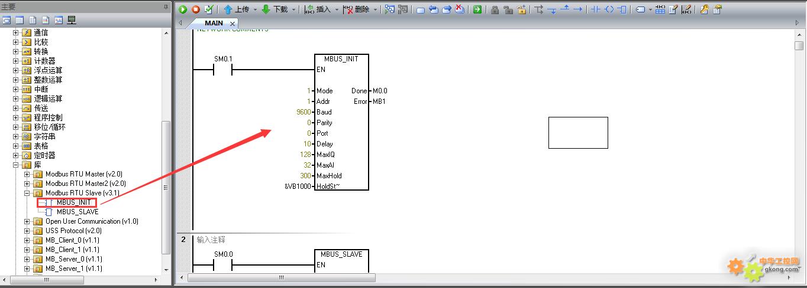Viewport: 807px width, 288px height.
Task: Select the MBUS_SLAVE instruction in tree
Action: (78, 212)
